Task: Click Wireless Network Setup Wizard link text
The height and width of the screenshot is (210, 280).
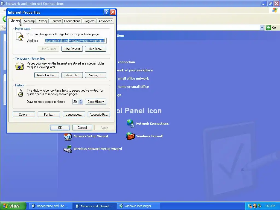Action: (98, 149)
